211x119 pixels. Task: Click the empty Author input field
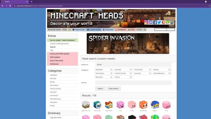click(x=133, y=83)
